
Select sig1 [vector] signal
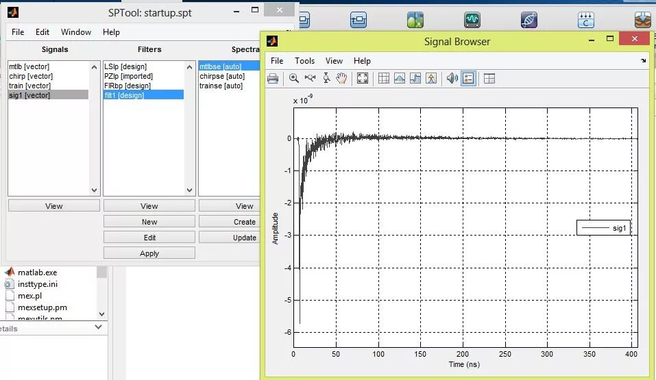coord(48,95)
